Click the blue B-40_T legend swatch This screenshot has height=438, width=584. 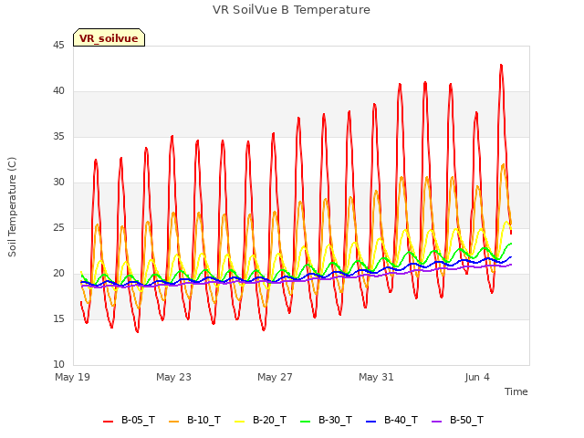371,422
